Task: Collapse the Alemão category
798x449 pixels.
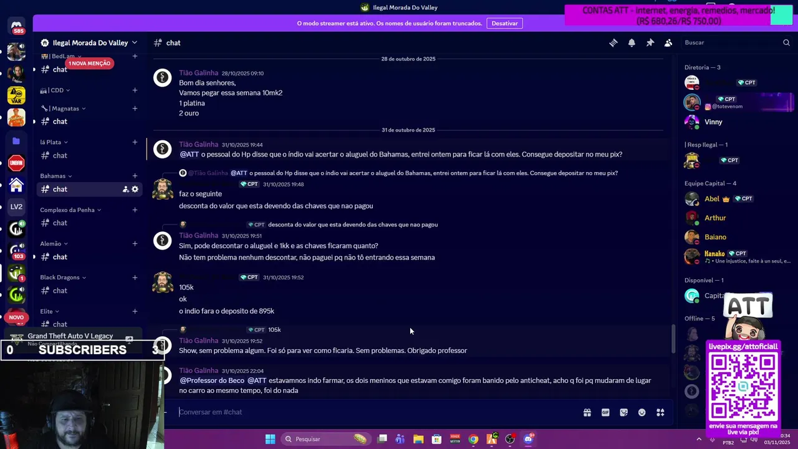Action: [54, 243]
